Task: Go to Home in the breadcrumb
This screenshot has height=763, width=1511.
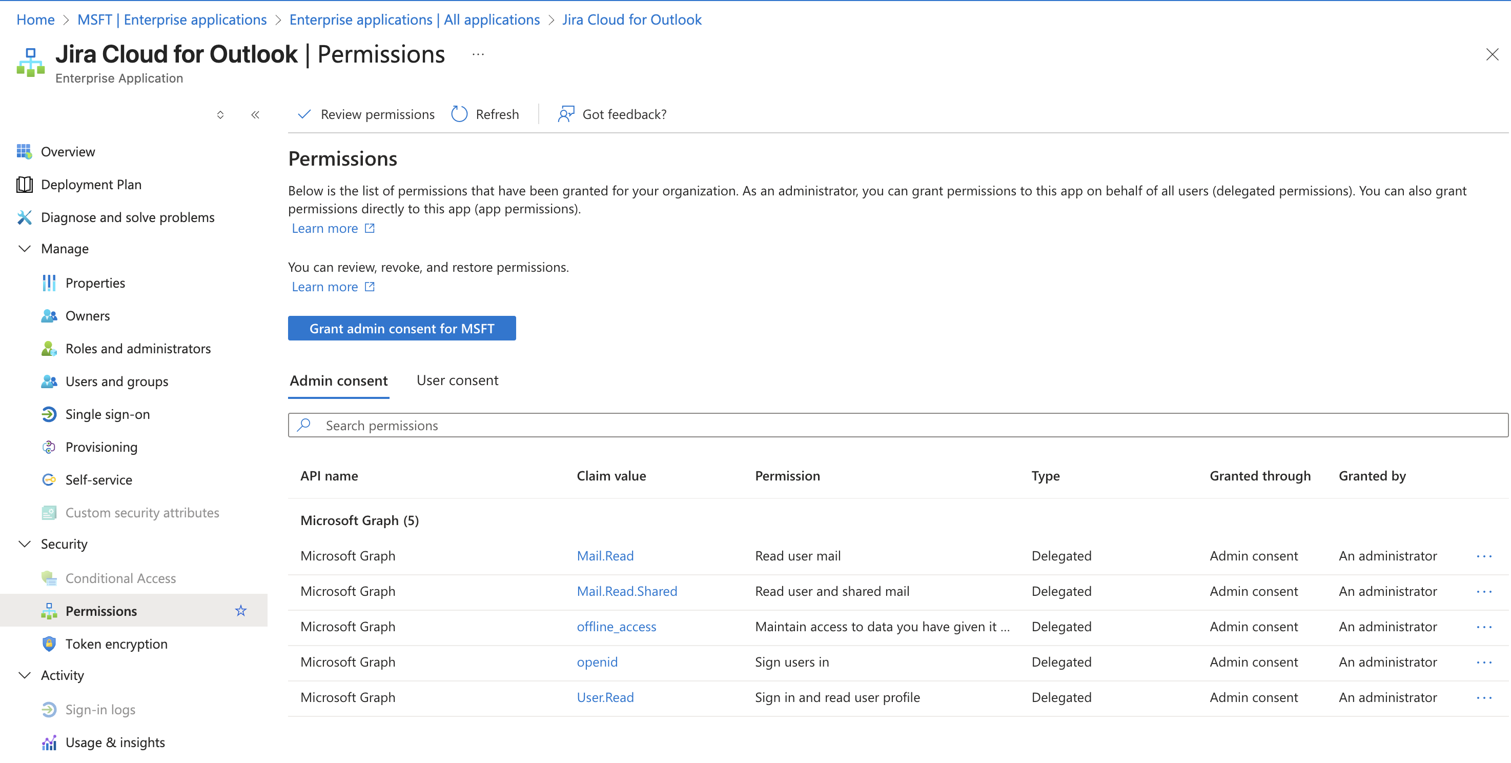Action: pyautogui.click(x=35, y=19)
